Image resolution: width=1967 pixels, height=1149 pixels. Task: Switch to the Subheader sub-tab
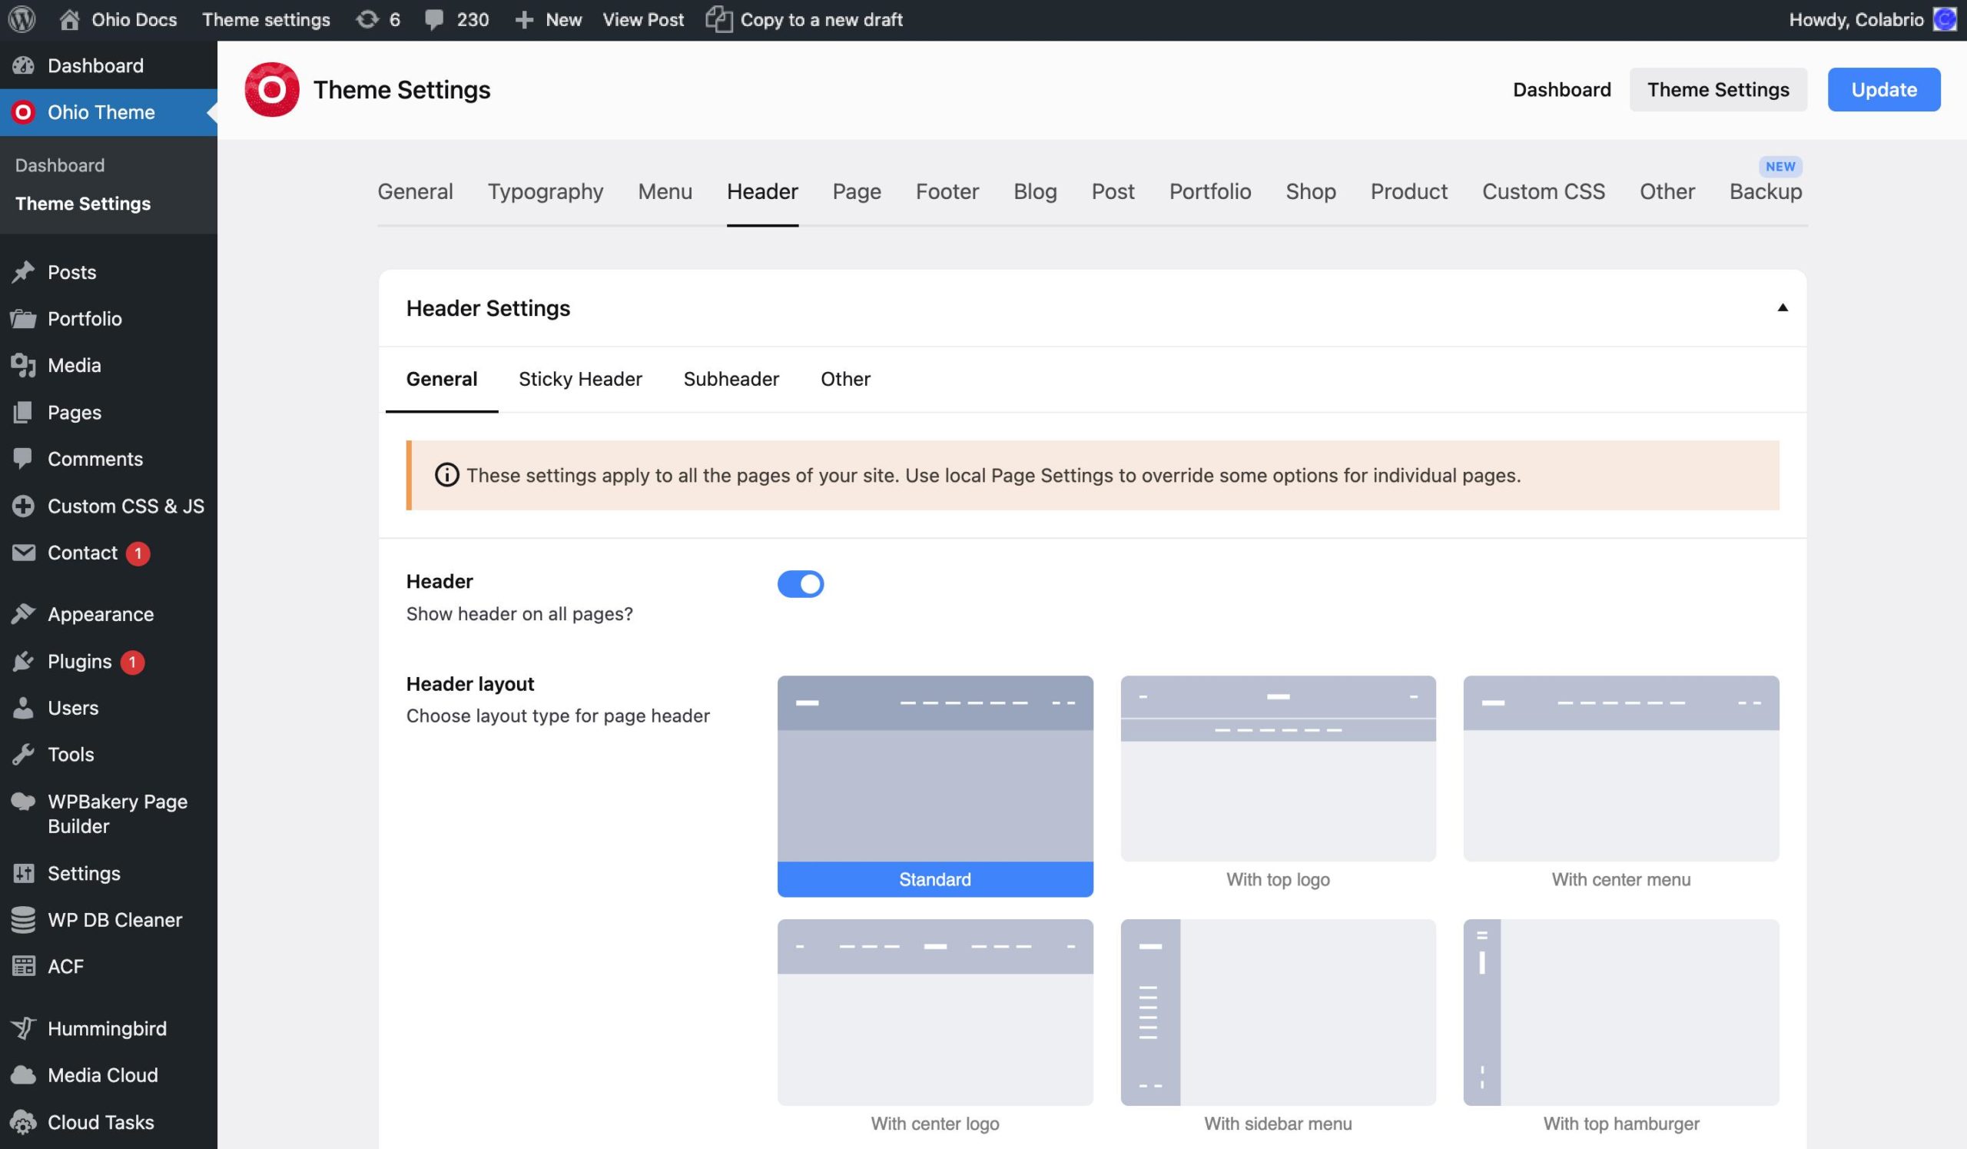coord(731,380)
